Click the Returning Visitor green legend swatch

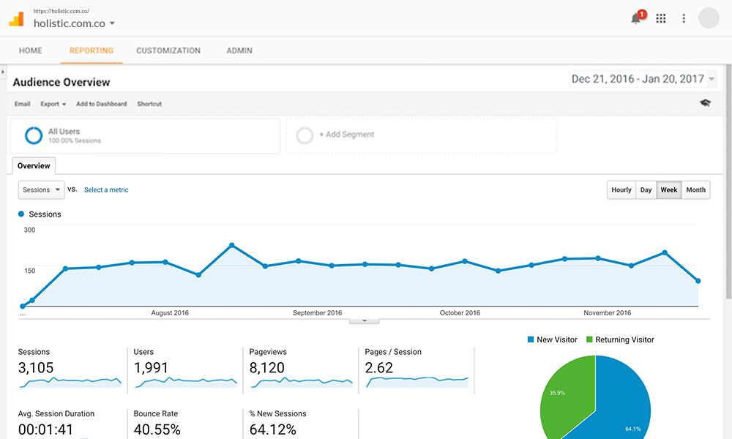click(589, 339)
